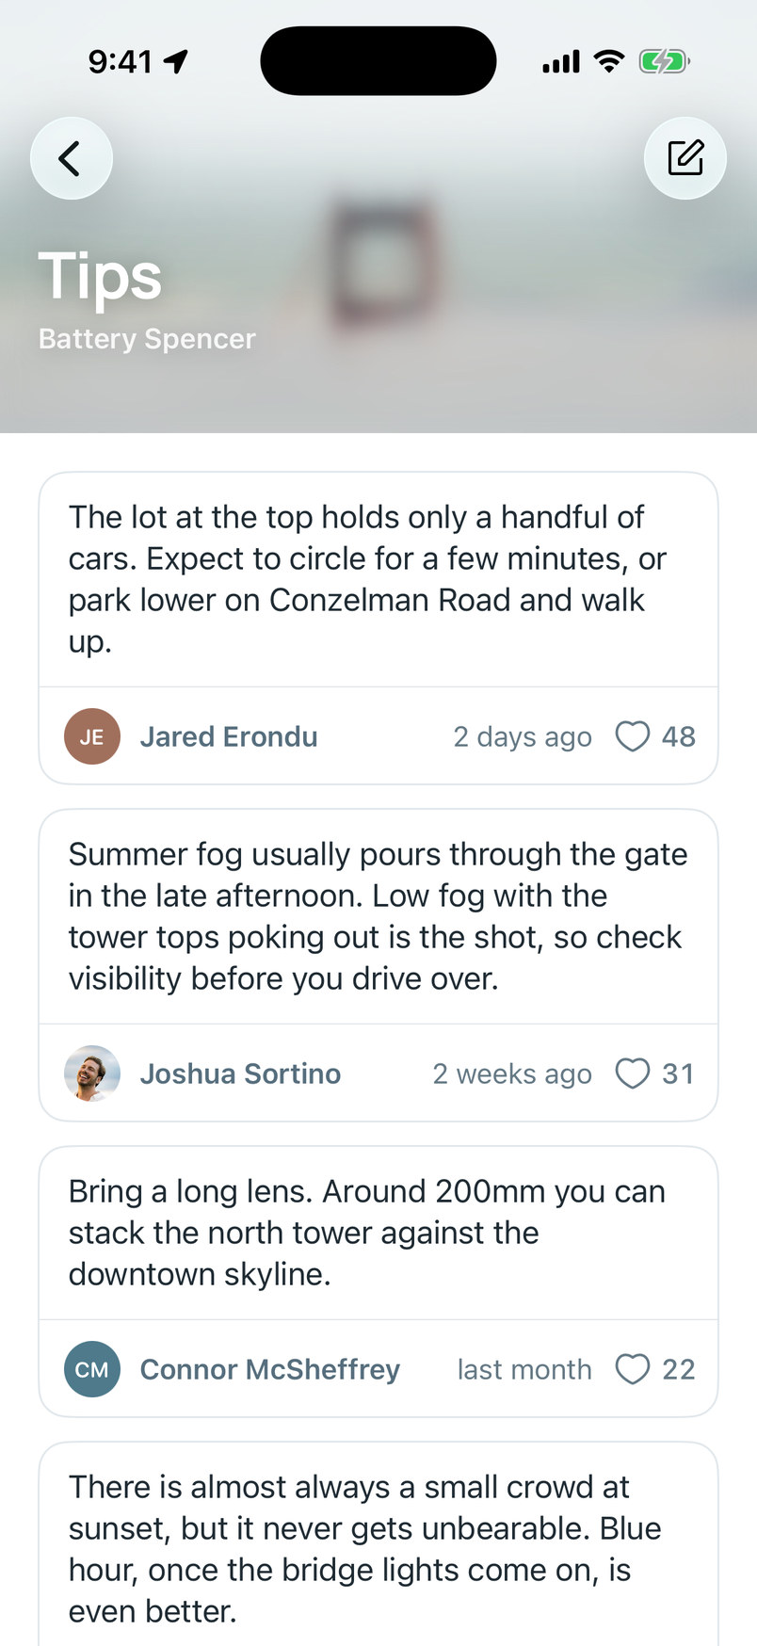
Task: Tap the location arrow beside the clock
Action: (176, 62)
